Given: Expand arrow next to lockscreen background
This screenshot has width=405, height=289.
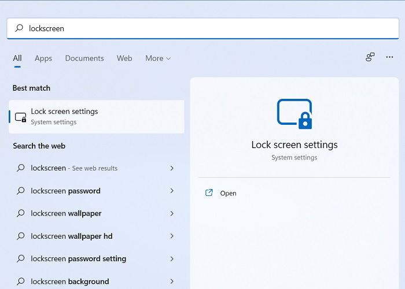Looking at the screenshot, I should 172,281.
